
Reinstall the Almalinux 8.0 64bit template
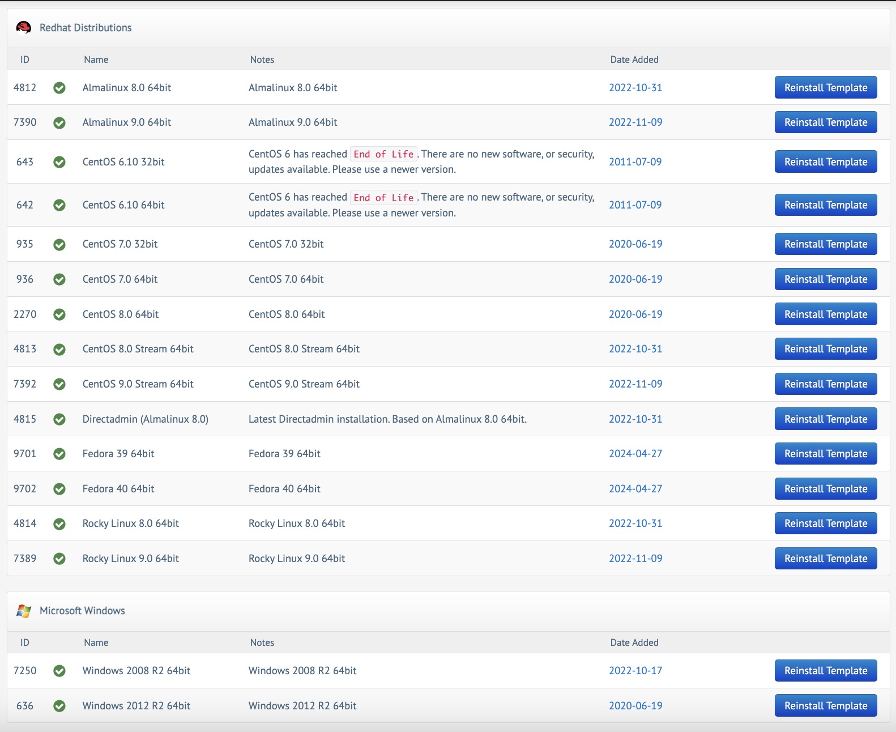(826, 87)
